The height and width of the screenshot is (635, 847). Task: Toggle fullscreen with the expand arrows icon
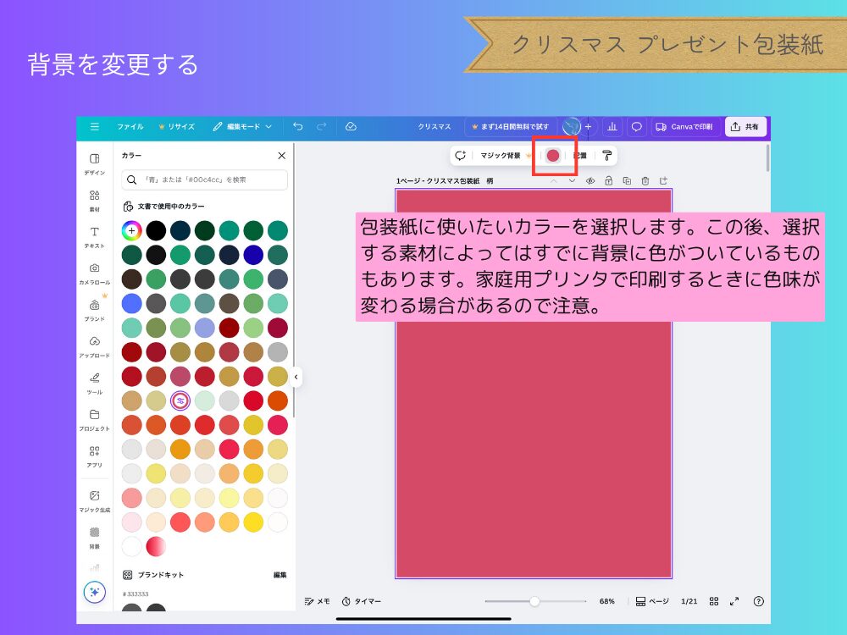736,601
